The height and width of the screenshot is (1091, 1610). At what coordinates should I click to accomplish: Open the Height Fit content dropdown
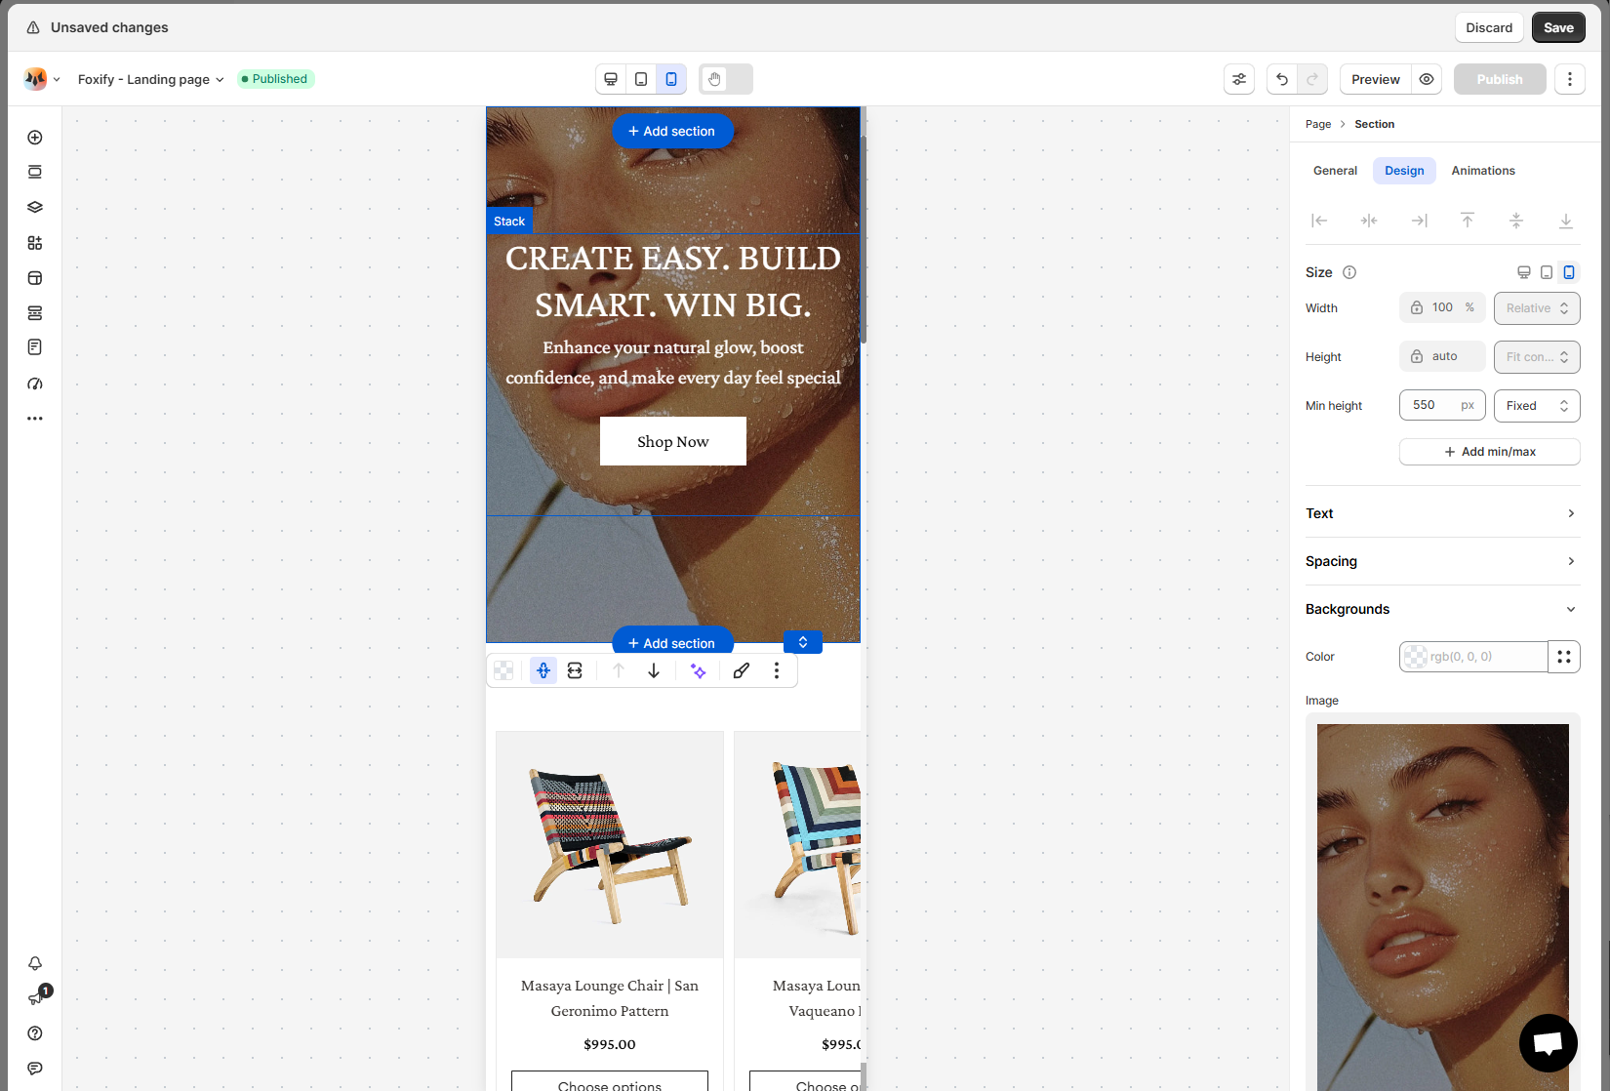(x=1537, y=357)
